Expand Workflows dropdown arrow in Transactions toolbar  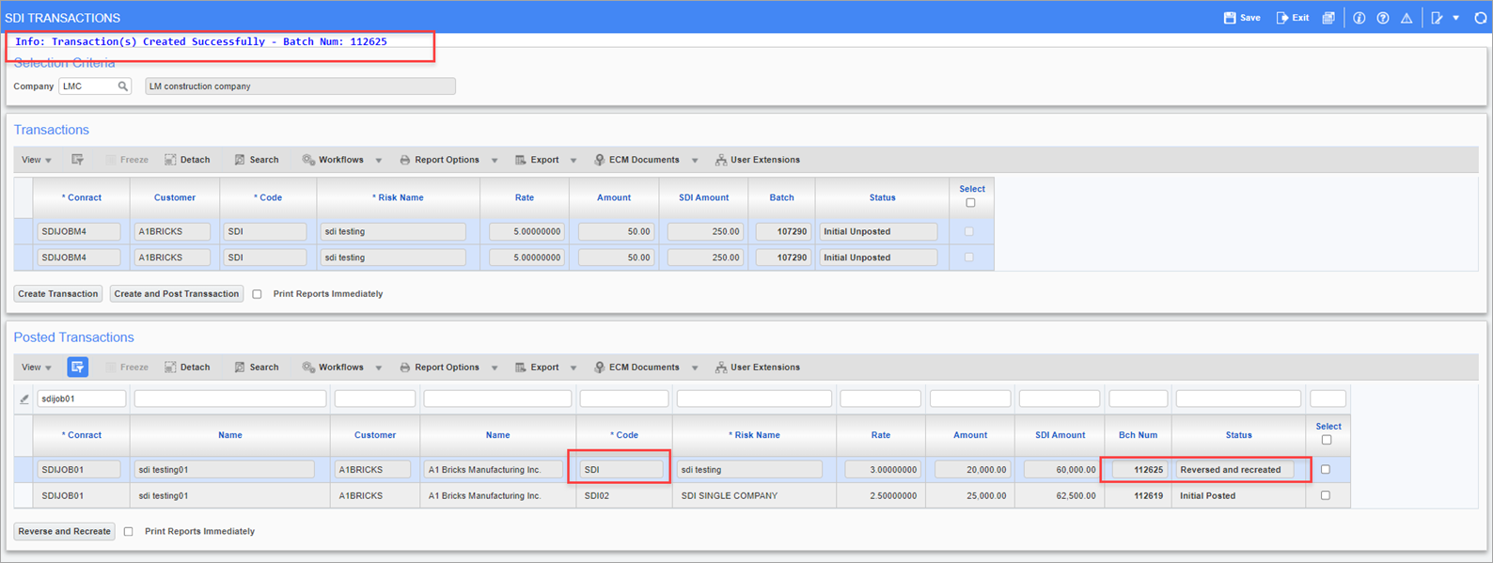pyautogui.click(x=379, y=161)
